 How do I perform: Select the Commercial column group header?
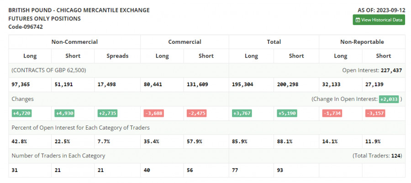[184, 42]
